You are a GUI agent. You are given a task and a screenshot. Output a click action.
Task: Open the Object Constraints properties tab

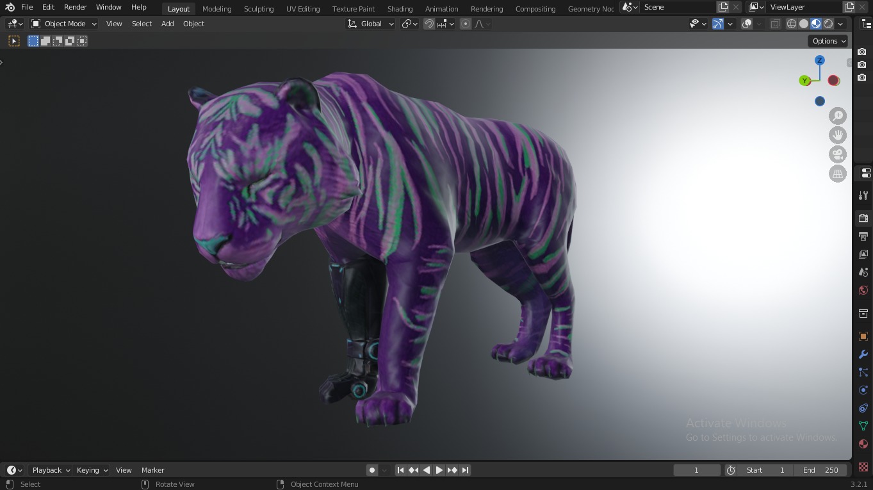pyautogui.click(x=863, y=408)
